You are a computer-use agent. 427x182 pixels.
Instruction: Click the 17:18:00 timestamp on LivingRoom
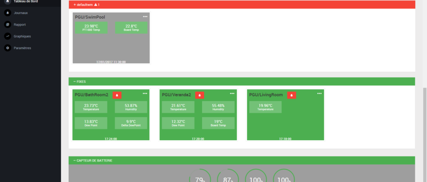285,139
